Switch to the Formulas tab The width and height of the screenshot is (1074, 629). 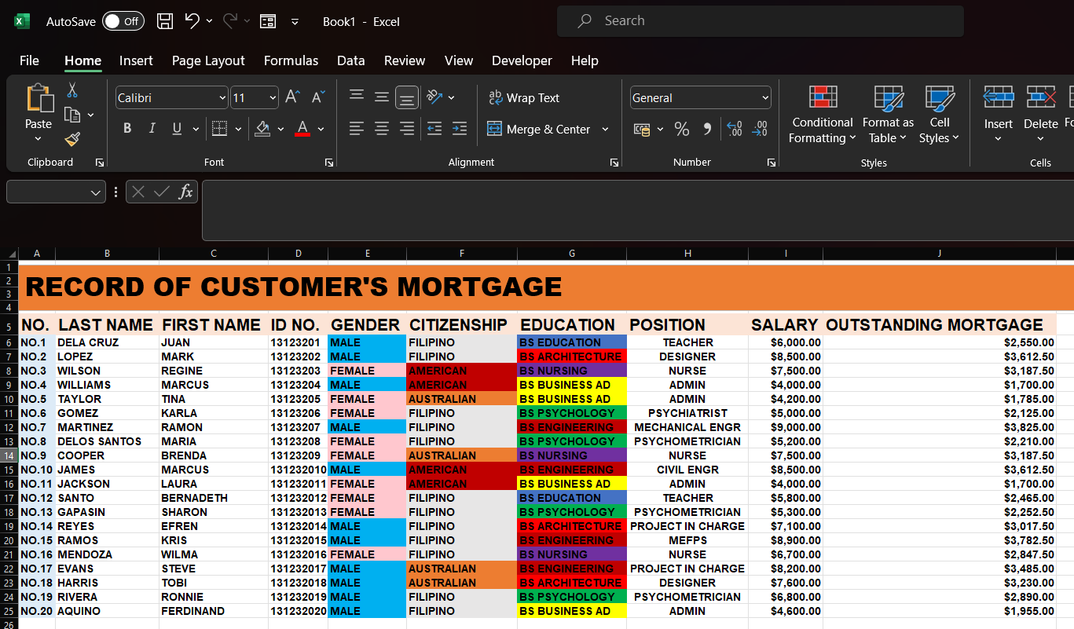pyautogui.click(x=291, y=60)
